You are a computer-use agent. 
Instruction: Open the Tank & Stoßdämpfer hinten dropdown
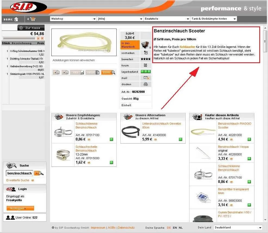pos(214,19)
